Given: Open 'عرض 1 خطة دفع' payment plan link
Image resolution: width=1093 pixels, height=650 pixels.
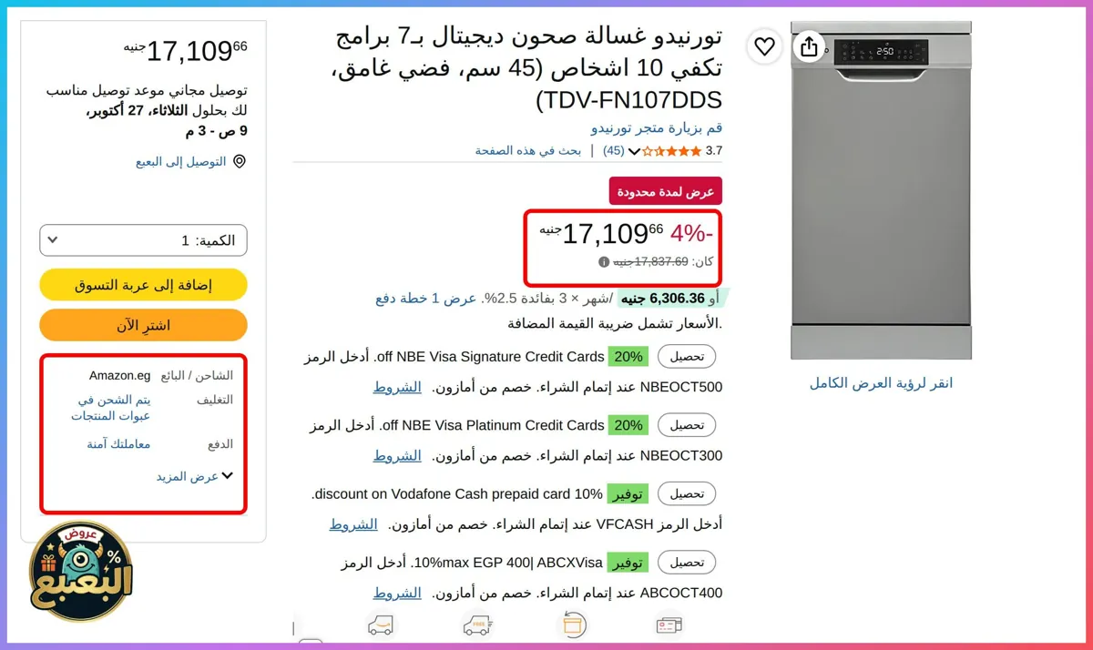Looking at the screenshot, I should 425,299.
